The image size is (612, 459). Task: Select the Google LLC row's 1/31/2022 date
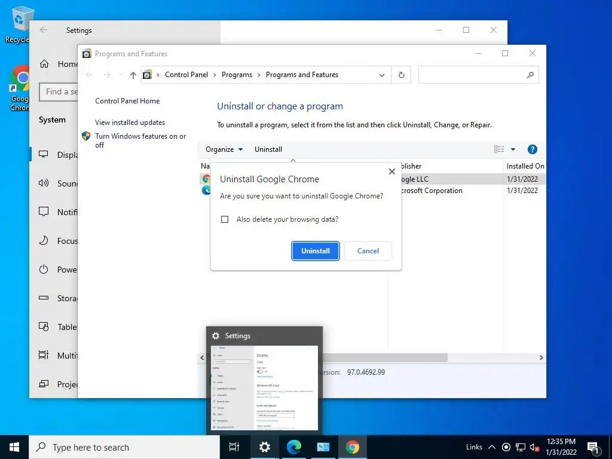[522, 179]
